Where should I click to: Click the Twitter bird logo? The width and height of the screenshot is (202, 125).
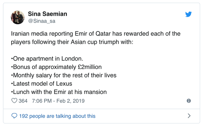point(188,14)
